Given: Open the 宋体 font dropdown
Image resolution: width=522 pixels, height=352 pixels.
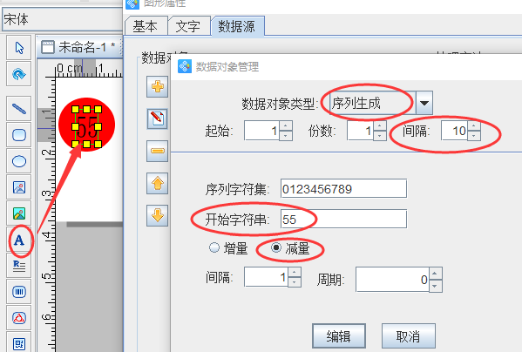Looking at the screenshot, I should [x=62, y=19].
